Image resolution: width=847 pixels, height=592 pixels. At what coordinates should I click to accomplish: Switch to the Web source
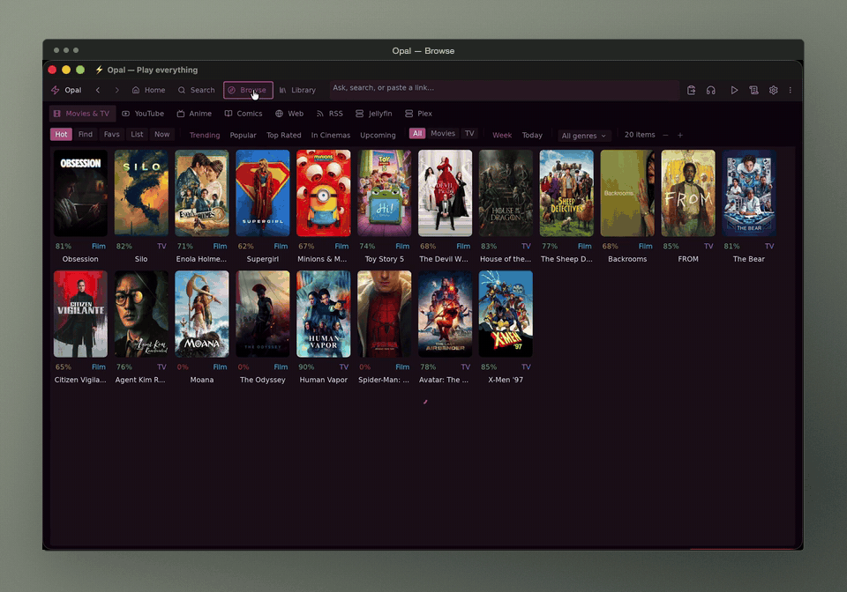pos(289,114)
